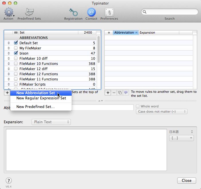Click the add set plus button

pos(7,93)
